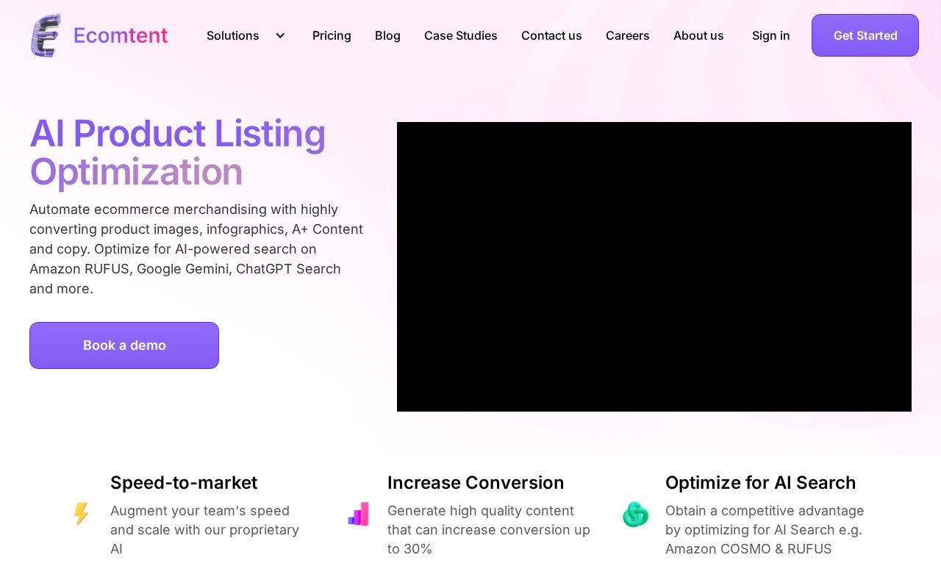
Task: Visit the Careers page
Action: pyautogui.click(x=627, y=35)
